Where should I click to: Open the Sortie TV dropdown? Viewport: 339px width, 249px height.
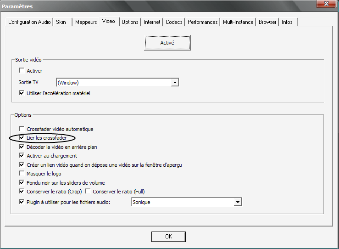coord(175,83)
